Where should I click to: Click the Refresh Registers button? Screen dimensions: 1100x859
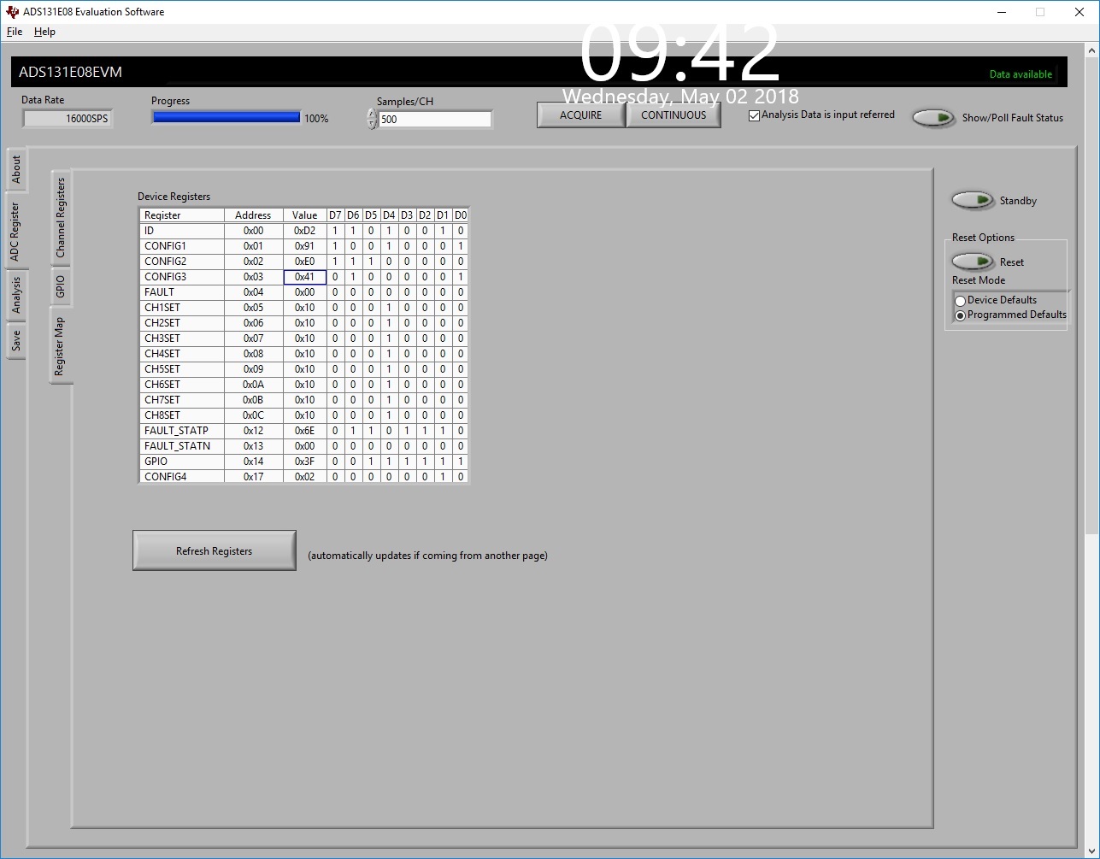click(215, 551)
